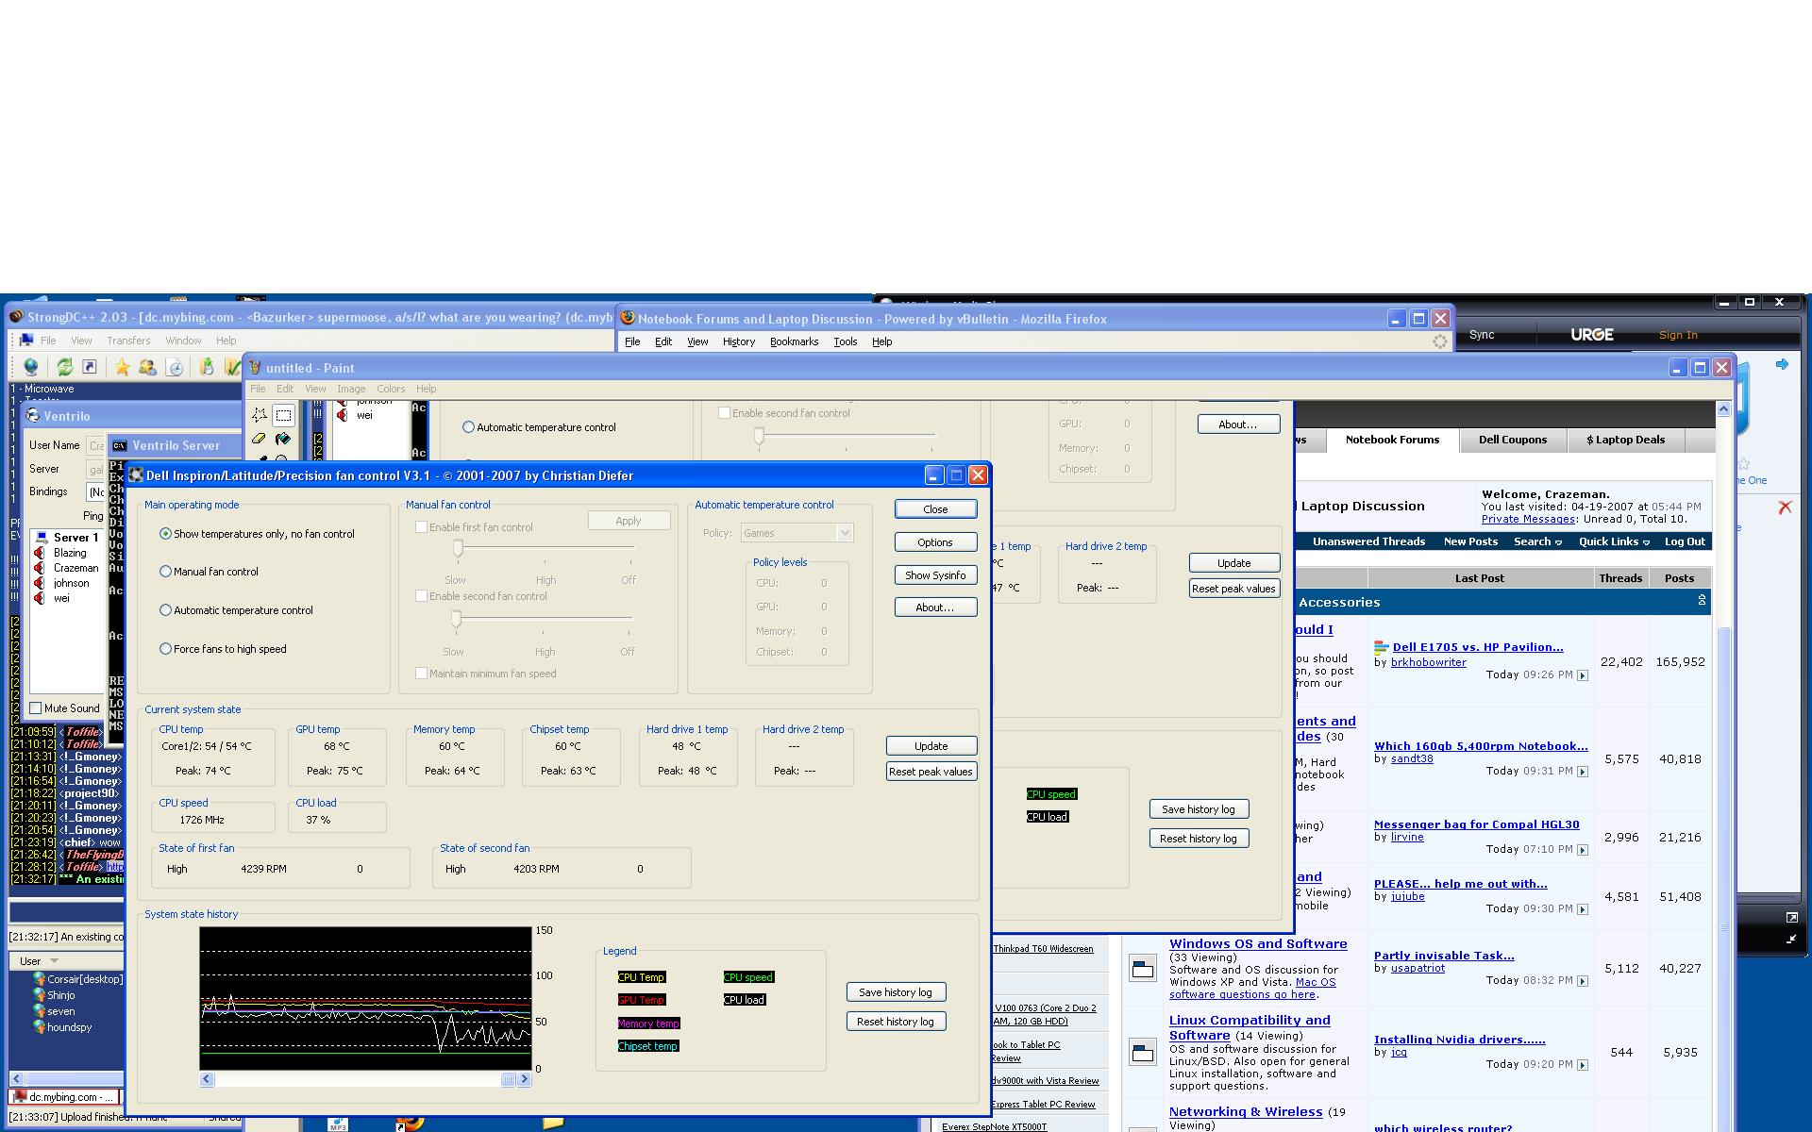Click history chart scrollbar thumb
This screenshot has height=1132, width=1812.
pos(508,1080)
